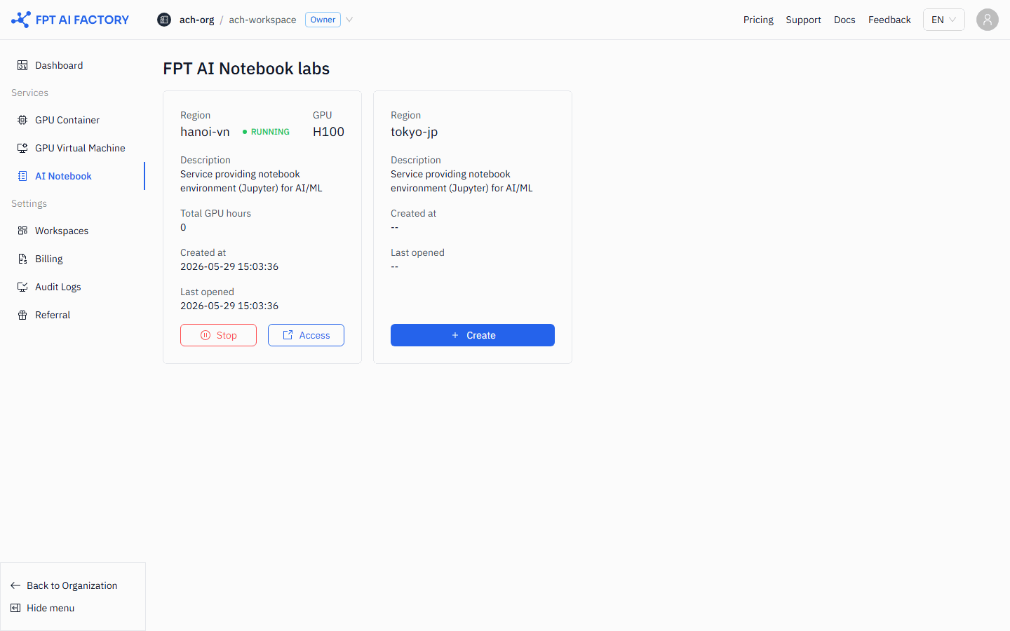Click the Dashboard sidebar icon
The width and height of the screenshot is (1010, 631).
coord(22,65)
